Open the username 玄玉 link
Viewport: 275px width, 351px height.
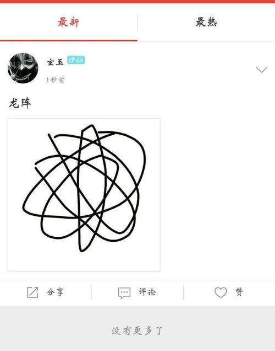pos(56,62)
